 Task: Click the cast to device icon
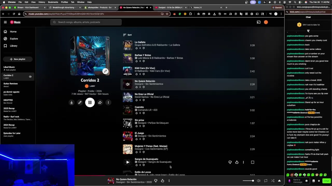259,22
